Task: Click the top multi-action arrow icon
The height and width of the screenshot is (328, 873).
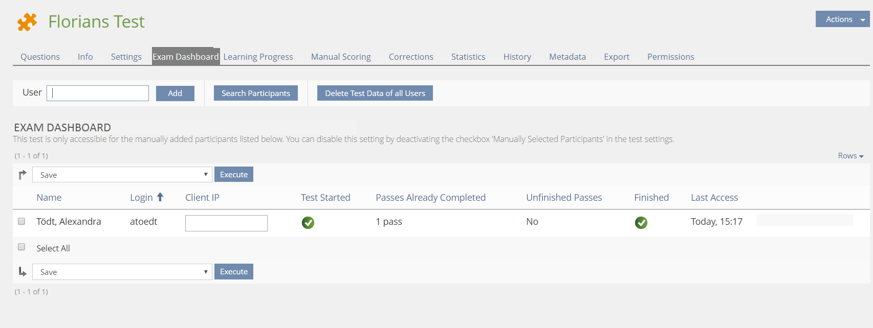Action: [x=23, y=175]
